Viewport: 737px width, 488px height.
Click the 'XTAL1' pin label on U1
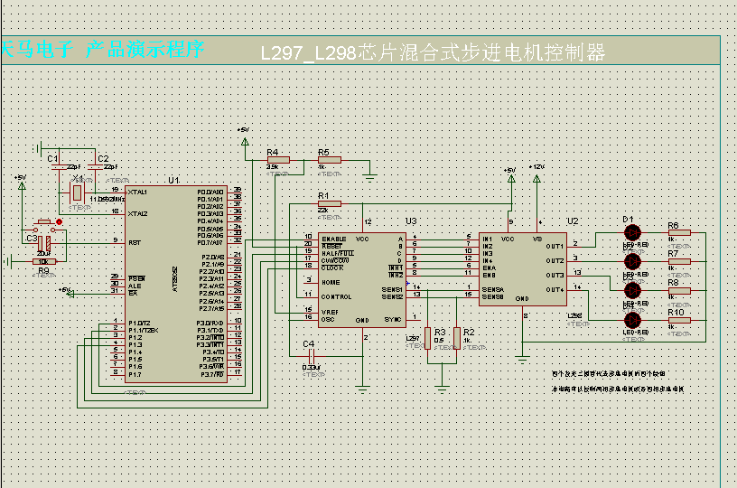pos(137,192)
